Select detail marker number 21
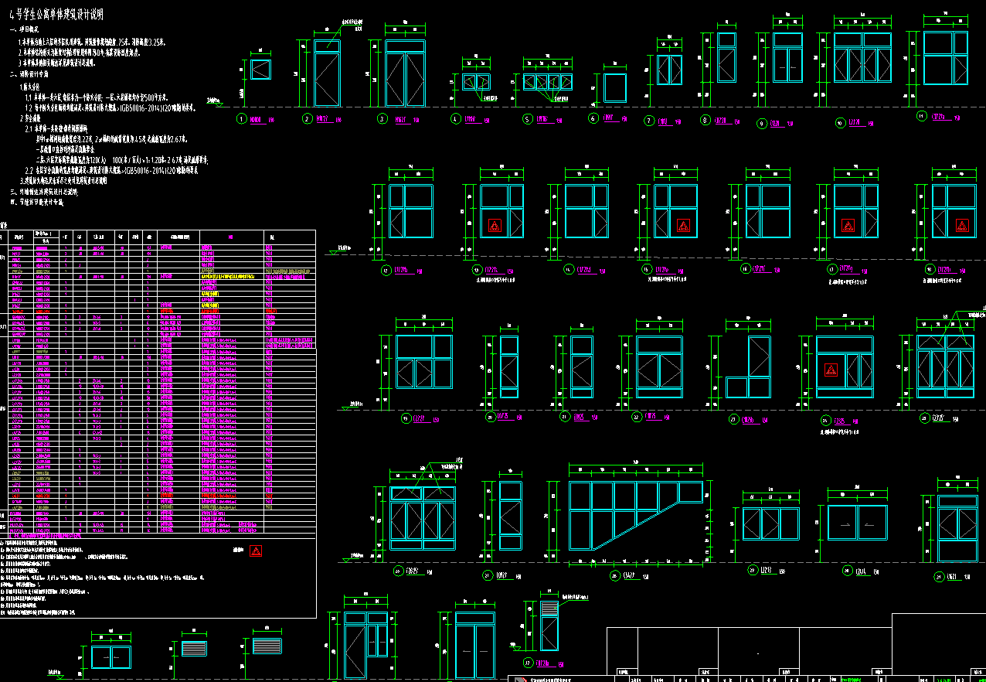This screenshot has height=682, width=986. point(564,416)
